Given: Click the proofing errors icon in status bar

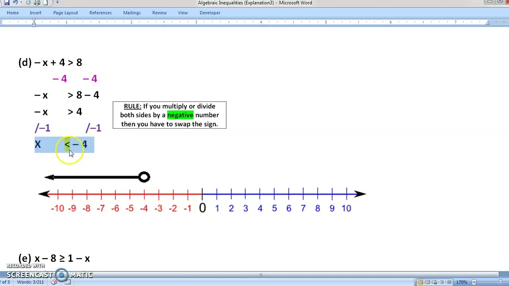Looking at the screenshot, I should (54, 282).
